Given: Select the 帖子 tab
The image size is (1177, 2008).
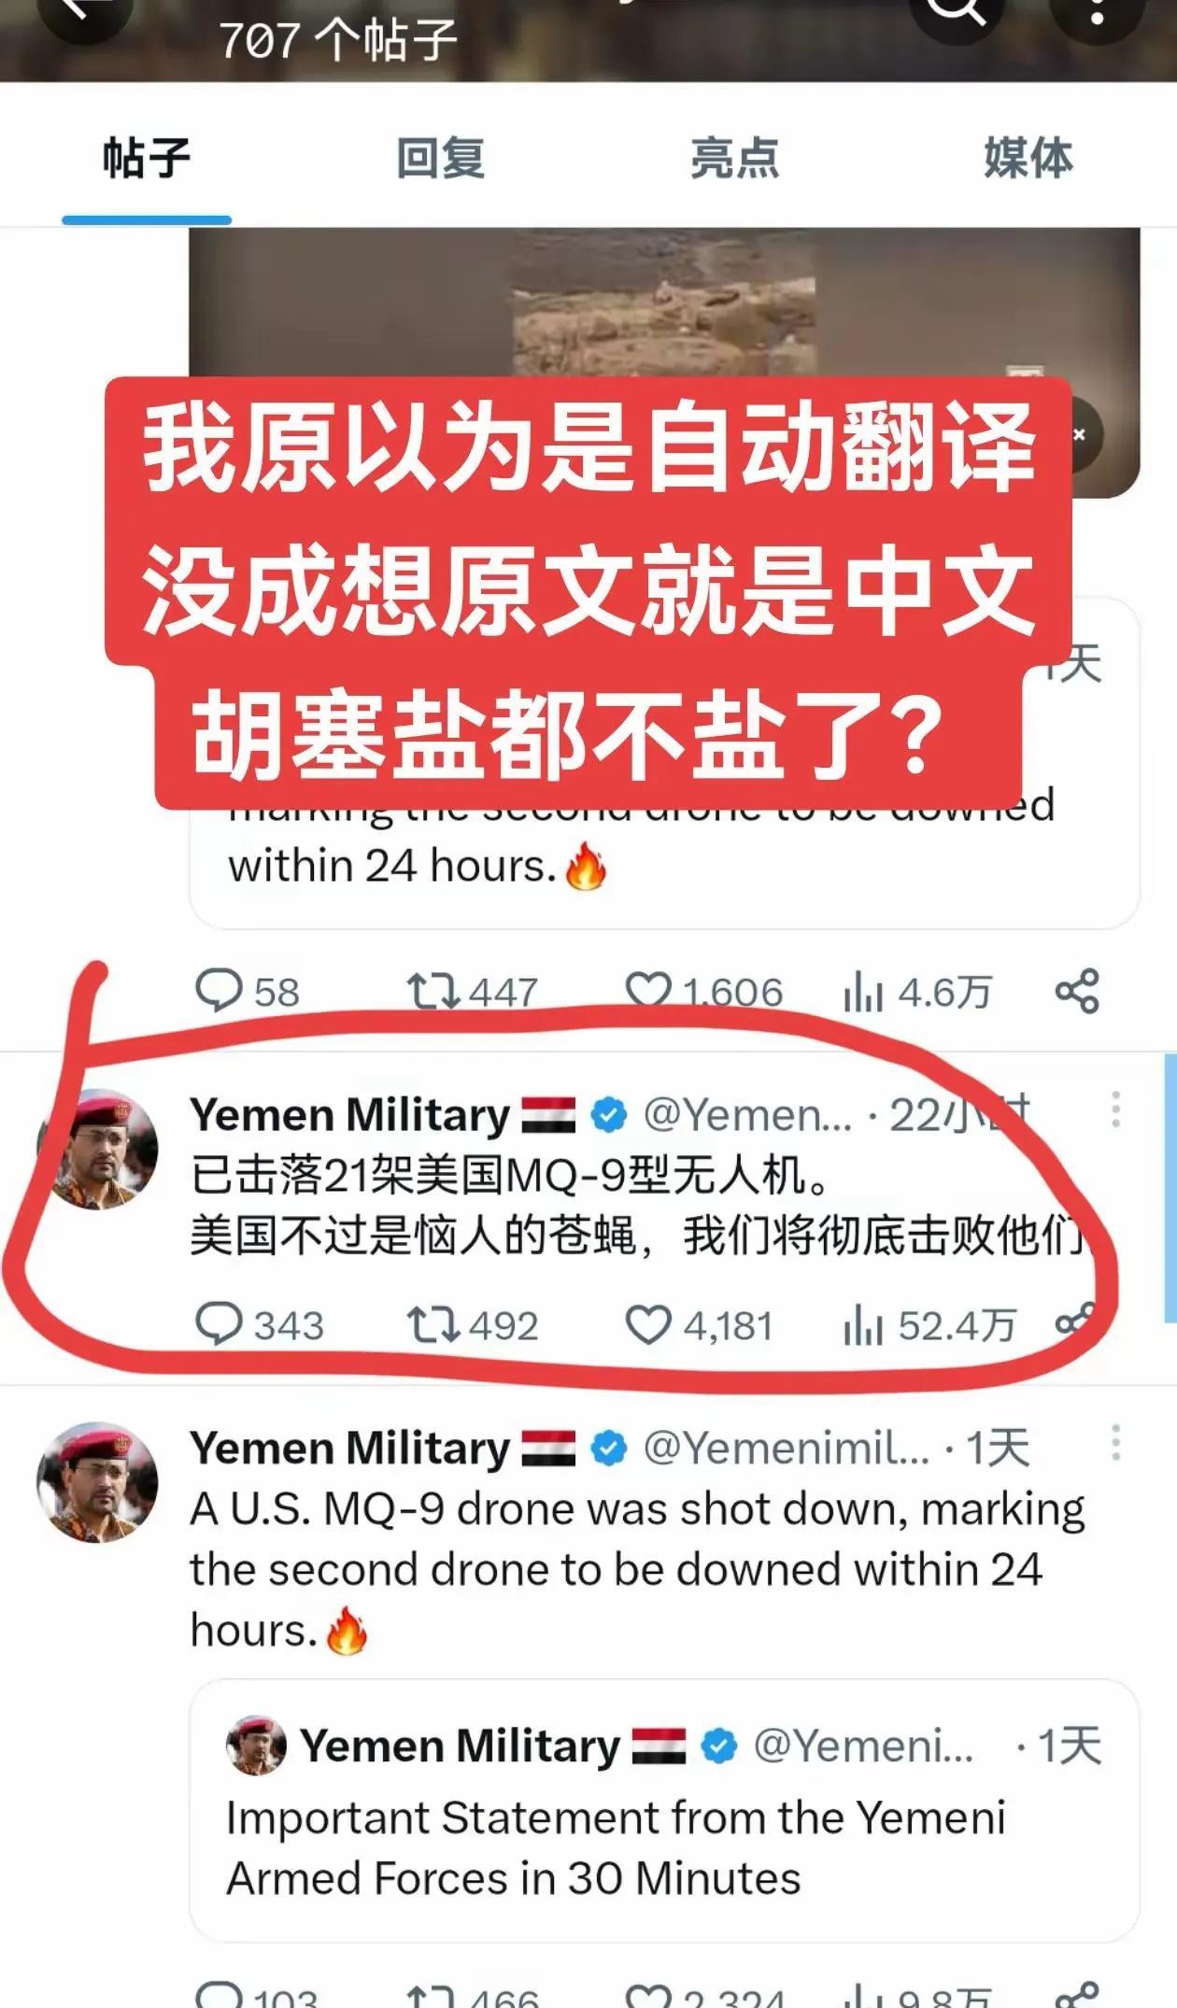Looking at the screenshot, I should [147, 157].
